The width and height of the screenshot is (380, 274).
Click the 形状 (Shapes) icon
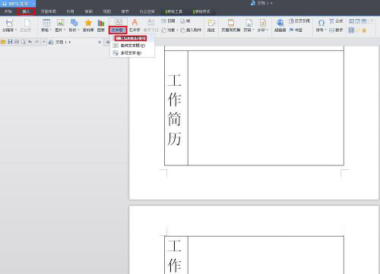[x=74, y=23]
